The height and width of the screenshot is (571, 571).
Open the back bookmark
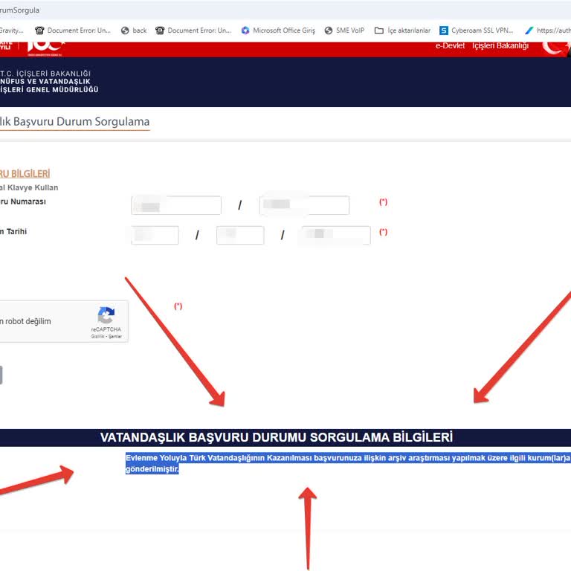point(134,30)
